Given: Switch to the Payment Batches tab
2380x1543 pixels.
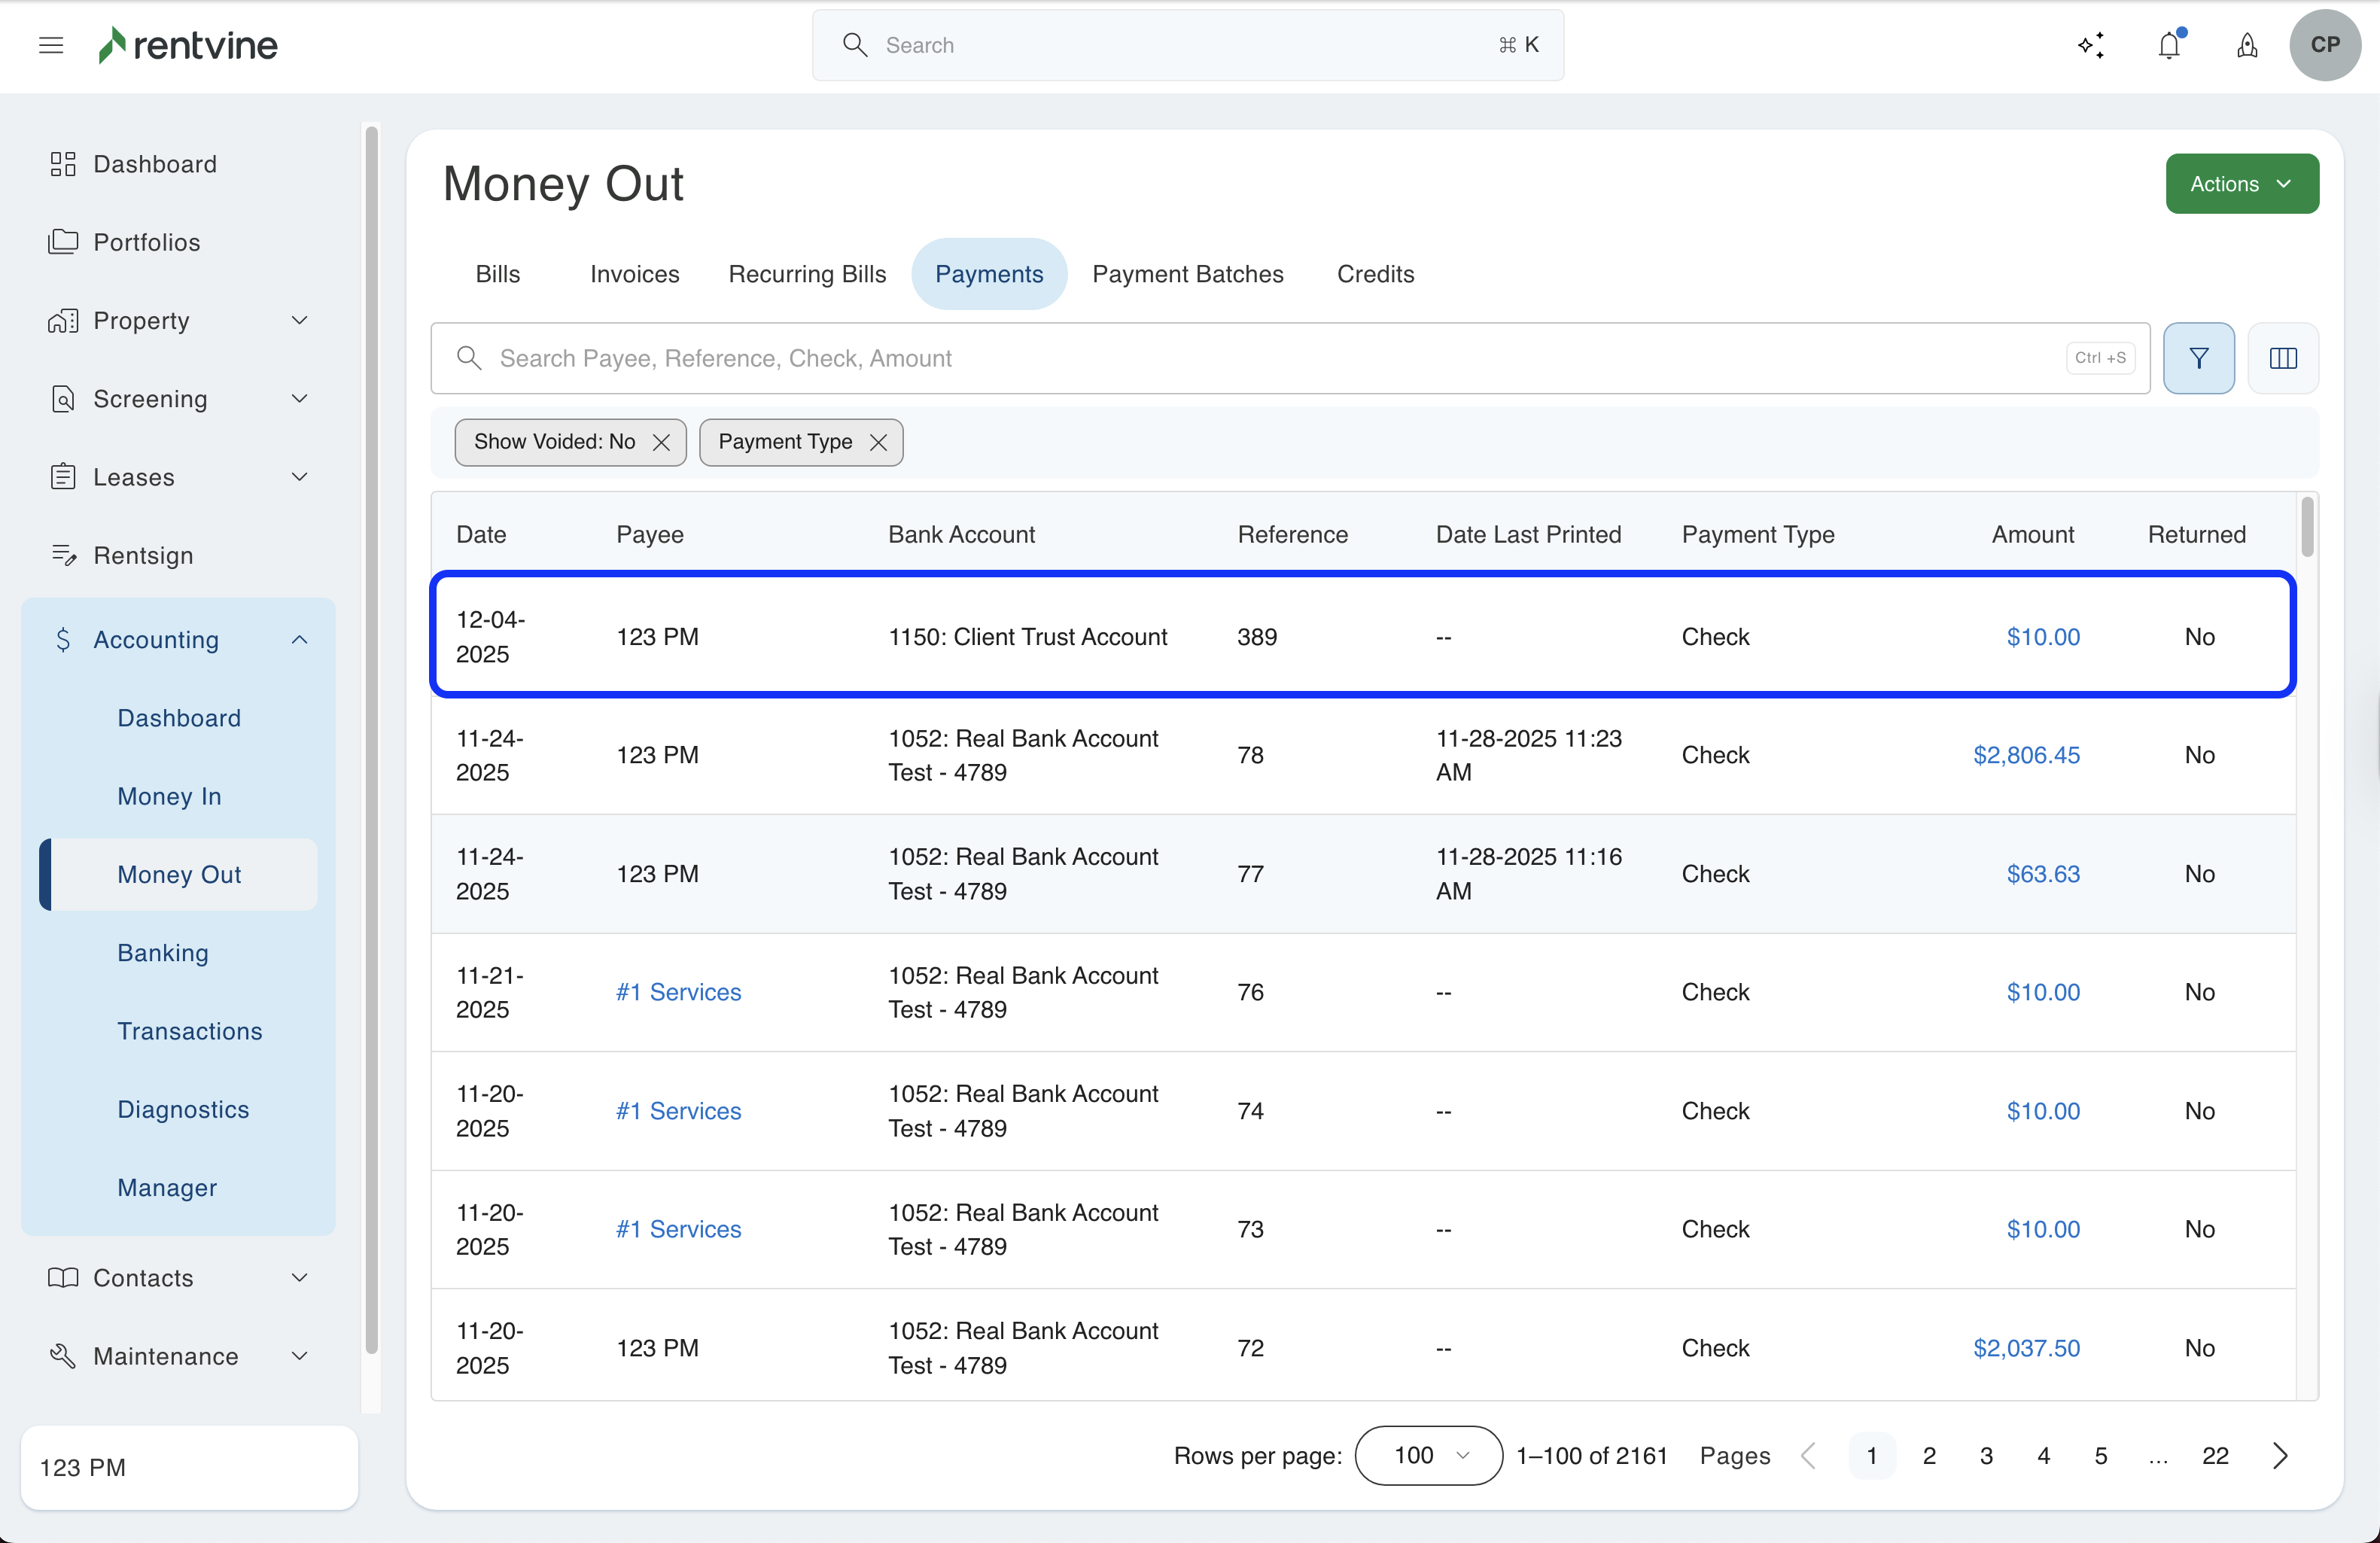Looking at the screenshot, I should point(1187,274).
